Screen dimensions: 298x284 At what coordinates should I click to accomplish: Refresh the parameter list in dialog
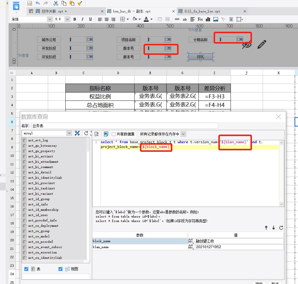[281, 228]
